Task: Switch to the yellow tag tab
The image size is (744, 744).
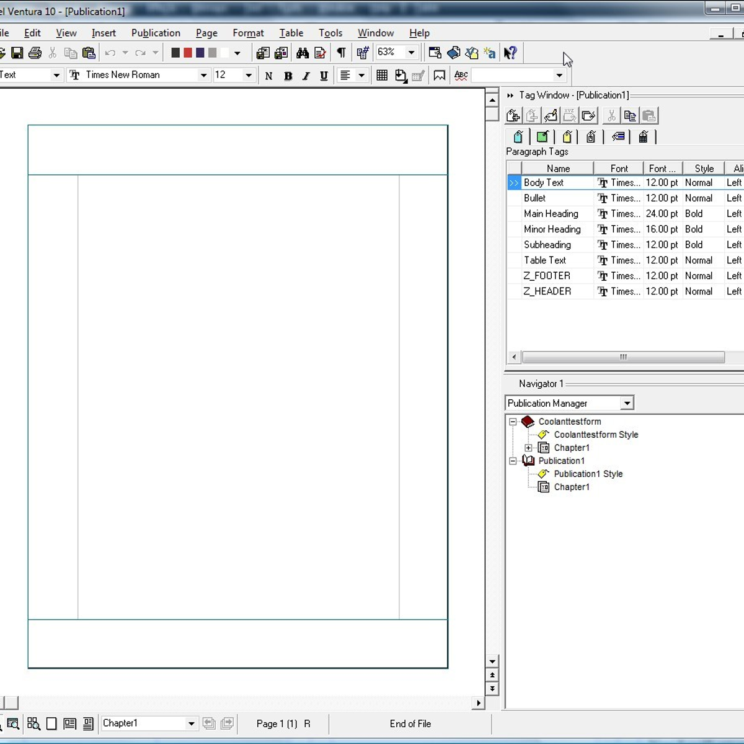Action: click(x=567, y=137)
